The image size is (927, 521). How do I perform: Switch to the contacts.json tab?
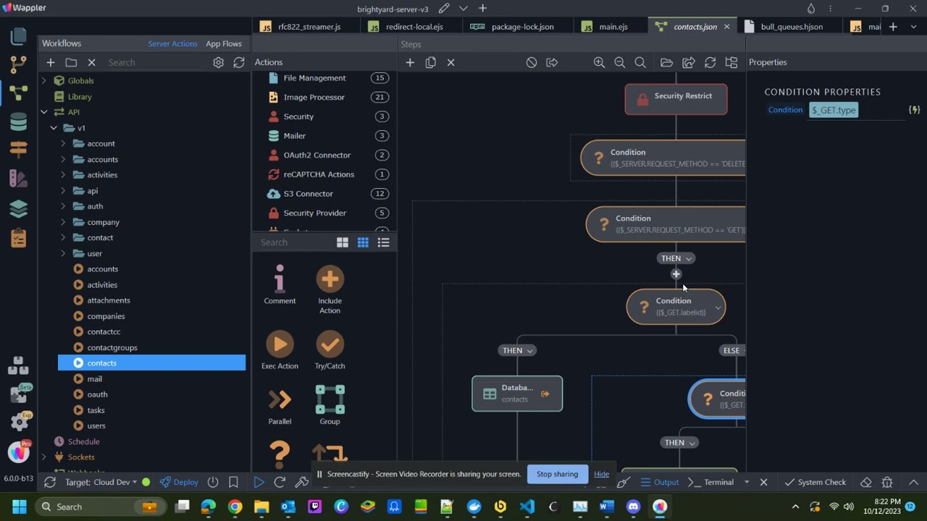point(695,27)
